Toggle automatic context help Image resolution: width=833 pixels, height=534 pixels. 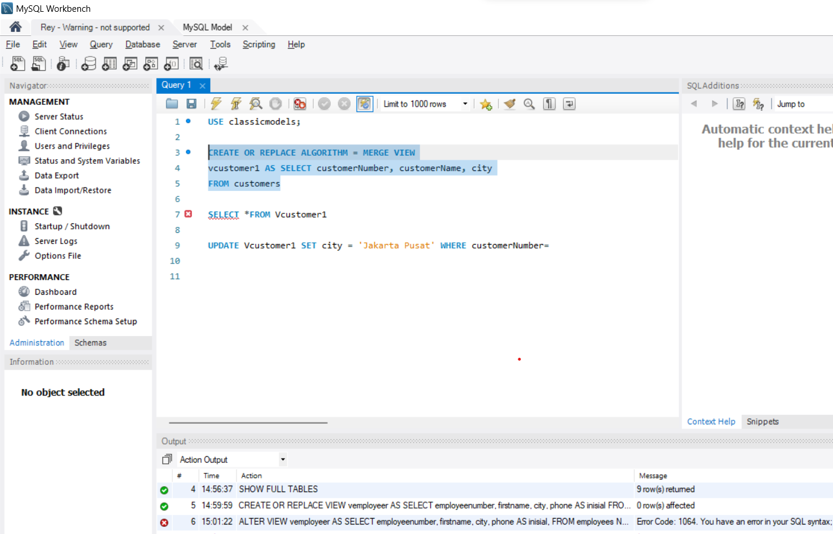tap(759, 104)
